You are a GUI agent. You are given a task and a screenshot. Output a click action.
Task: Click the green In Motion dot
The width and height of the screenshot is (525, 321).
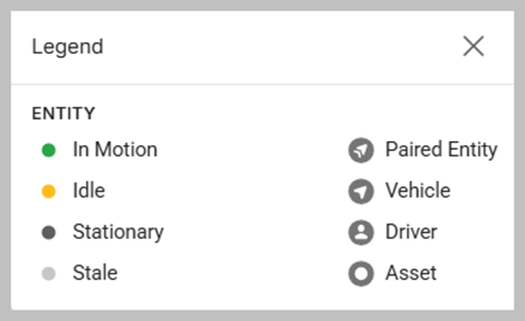tap(49, 150)
